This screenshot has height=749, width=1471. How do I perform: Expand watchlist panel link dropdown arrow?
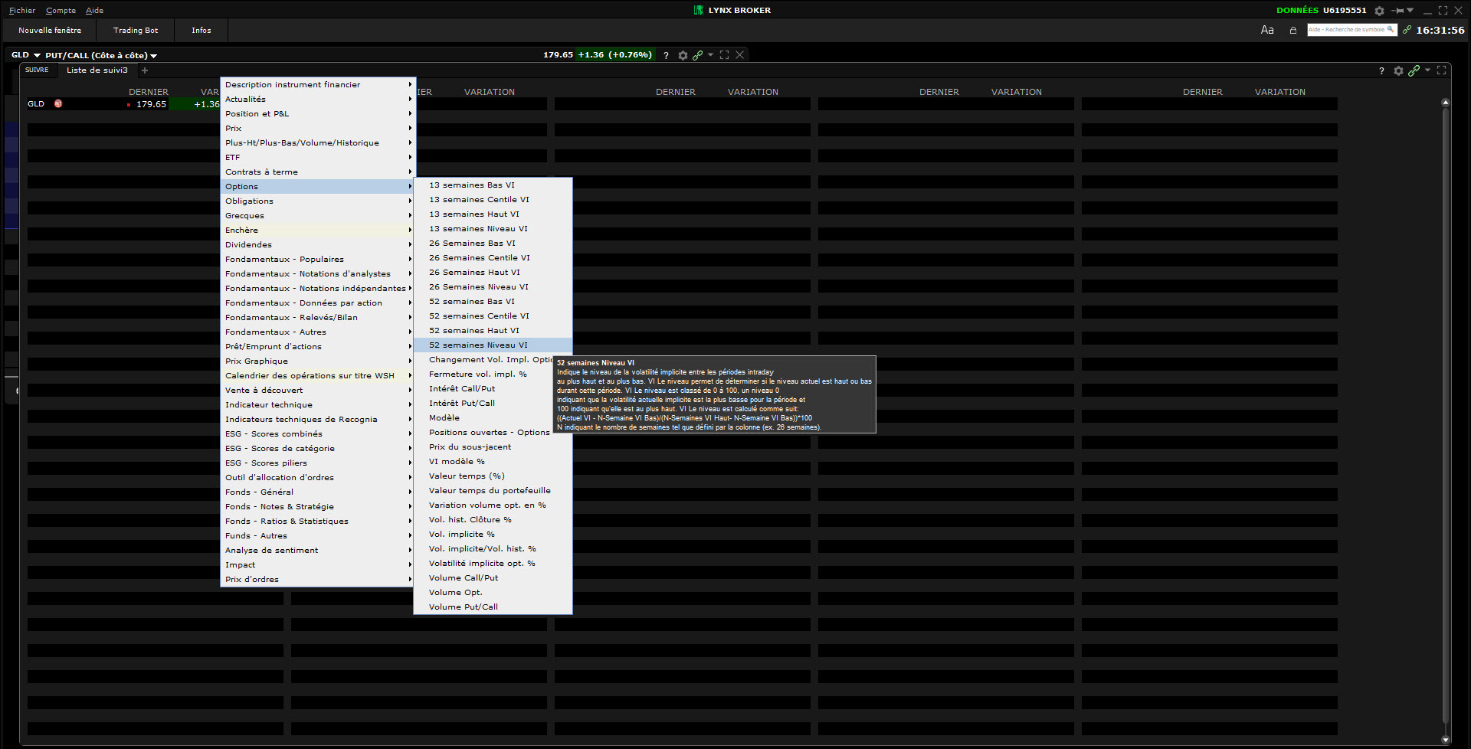[x=1427, y=70]
